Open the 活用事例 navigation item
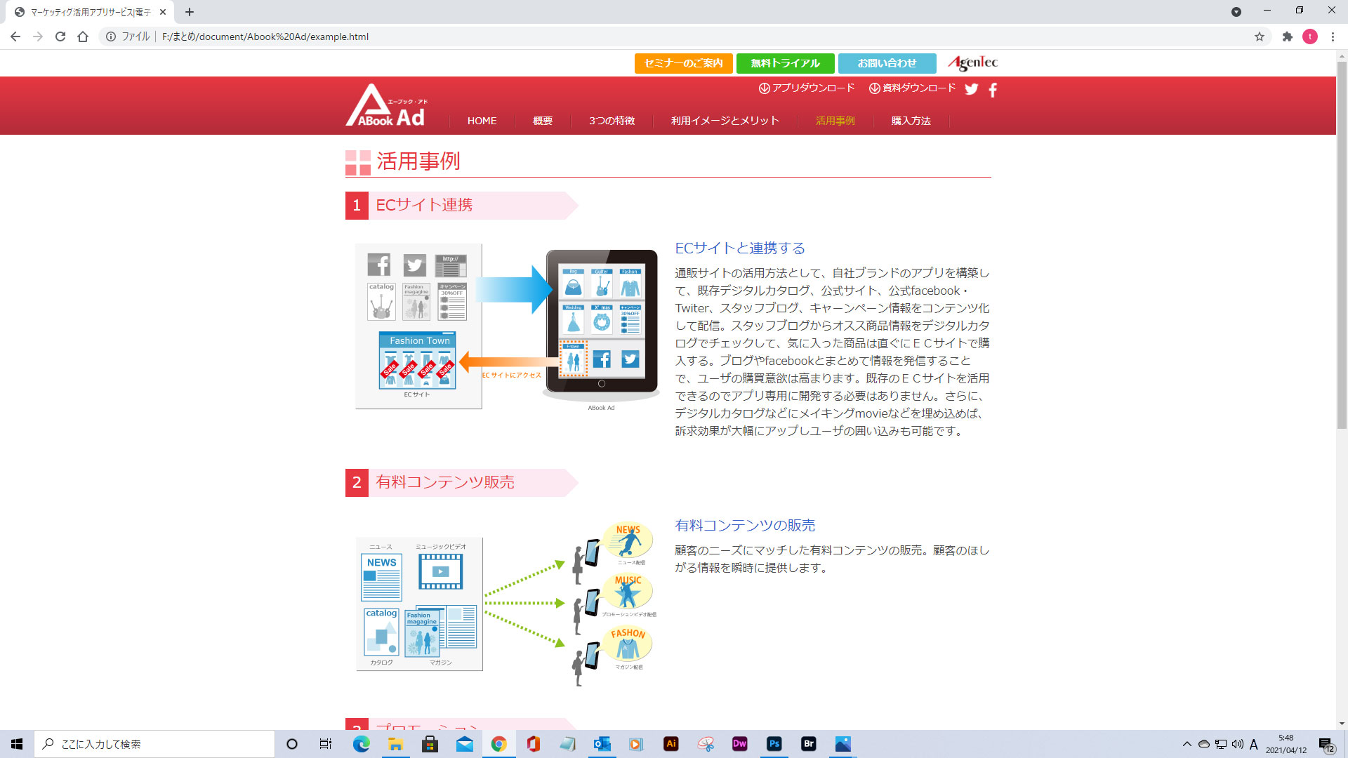Image resolution: width=1348 pixels, height=758 pixels. (x=835, y=121)
